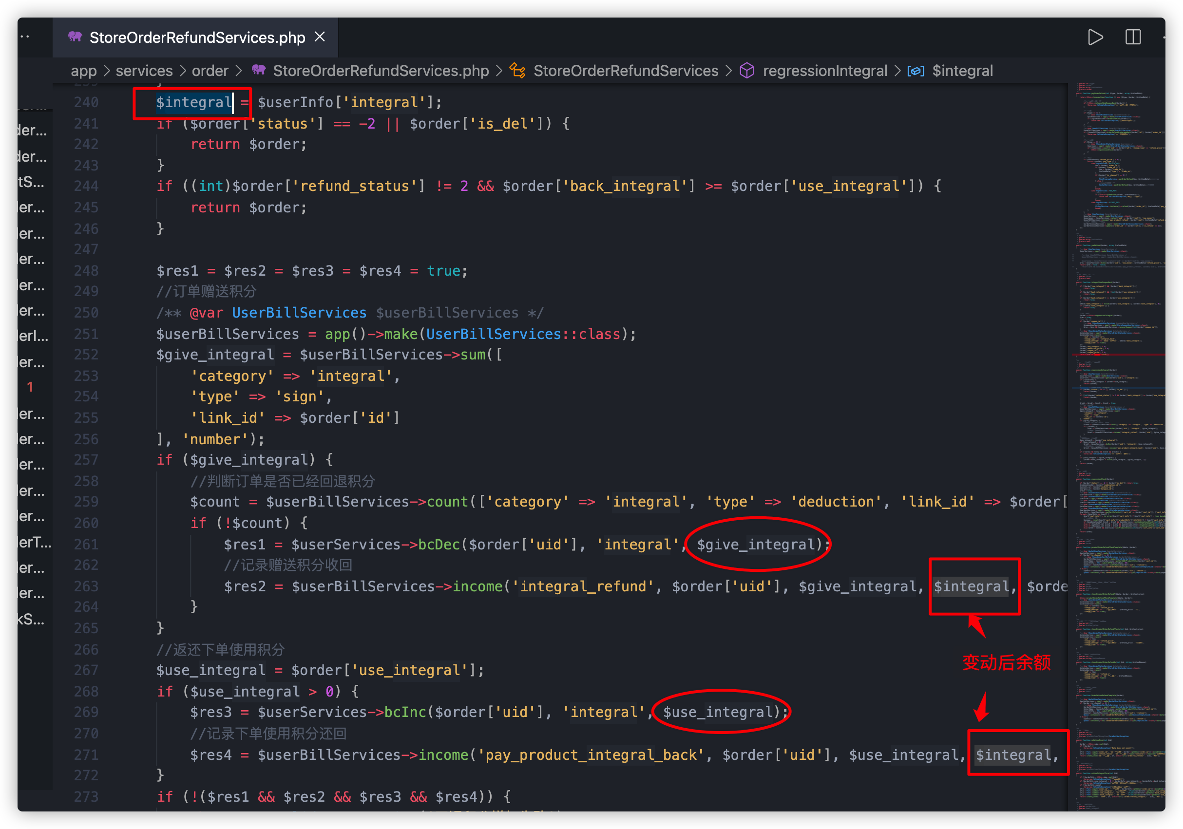Click 'return $order;' on line 242
1183x829 pixels.
pos(248,144)
